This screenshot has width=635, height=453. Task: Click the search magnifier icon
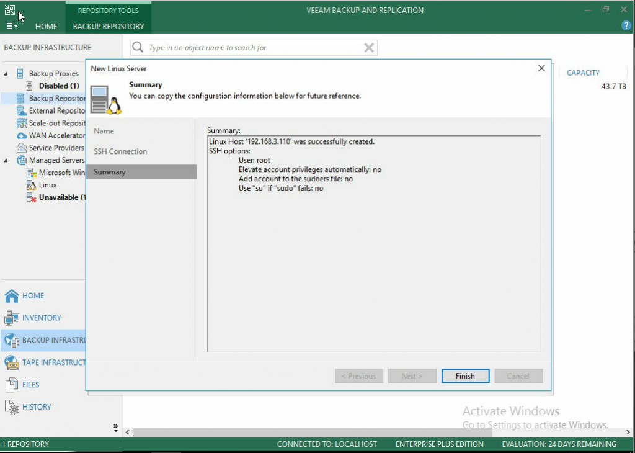click(x=138, y=47)
